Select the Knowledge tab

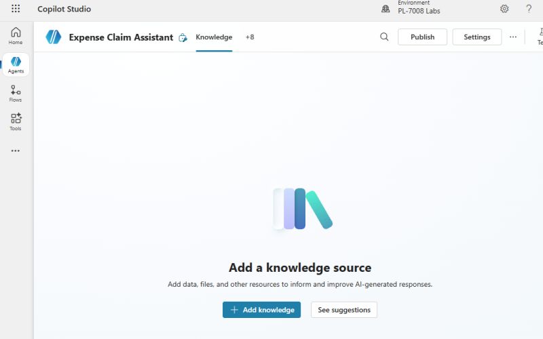pos(214,37)
